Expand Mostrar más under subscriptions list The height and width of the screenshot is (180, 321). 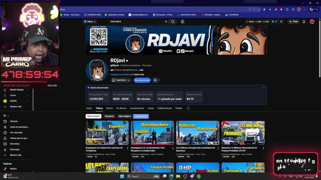16,106
